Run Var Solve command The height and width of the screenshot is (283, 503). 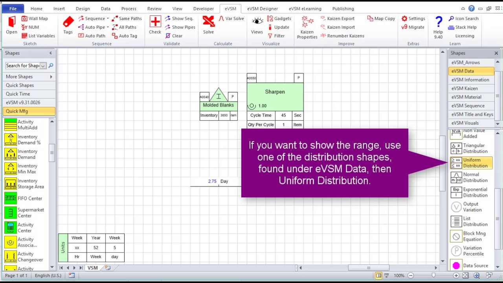(231, 18)
